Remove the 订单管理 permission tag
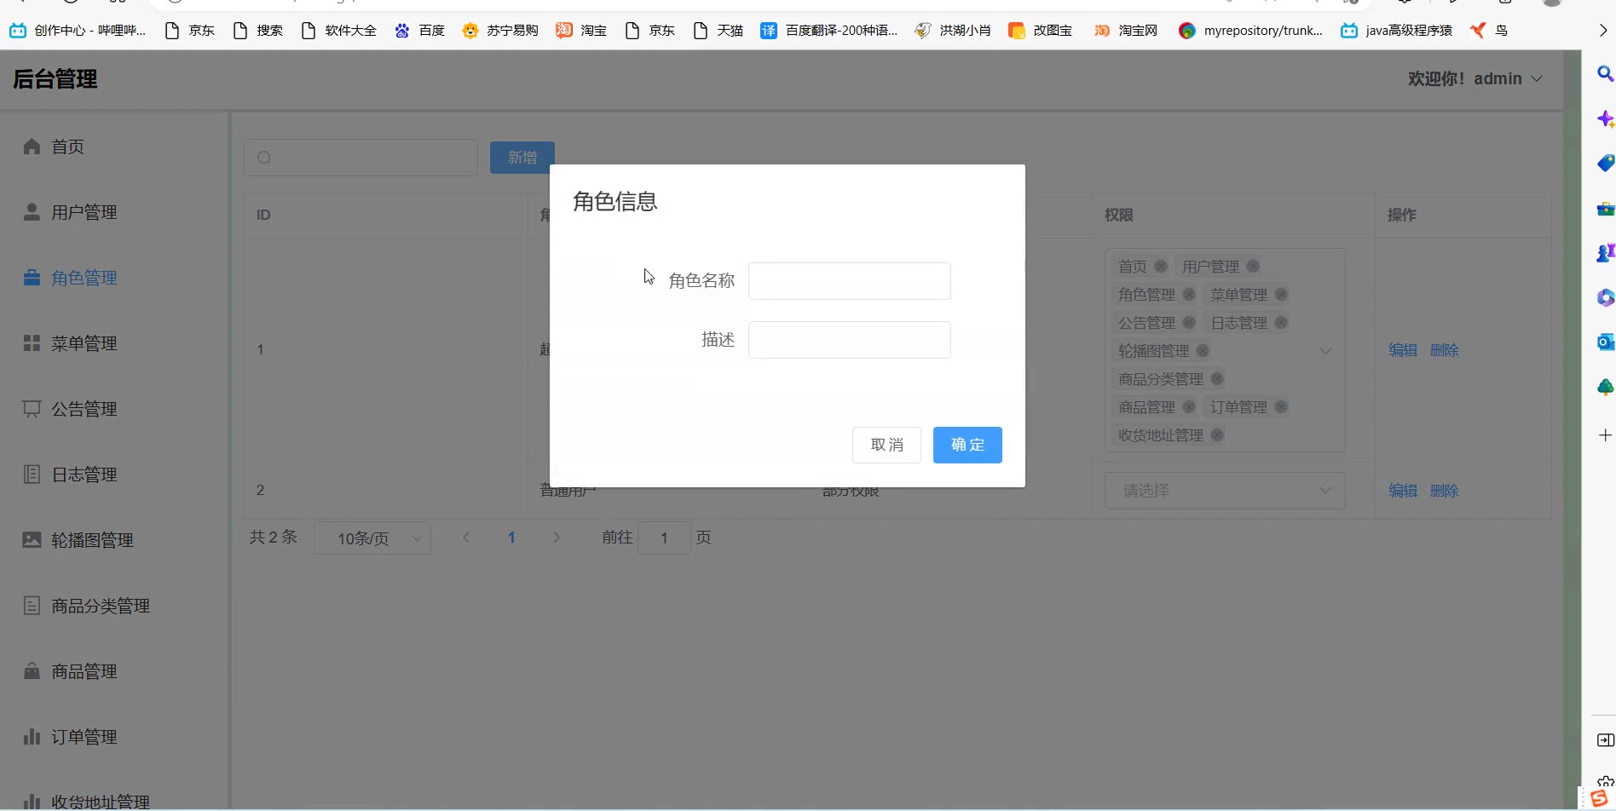Image resolution: width=1616 pixels, height=811 pixels. [1281, 407]
